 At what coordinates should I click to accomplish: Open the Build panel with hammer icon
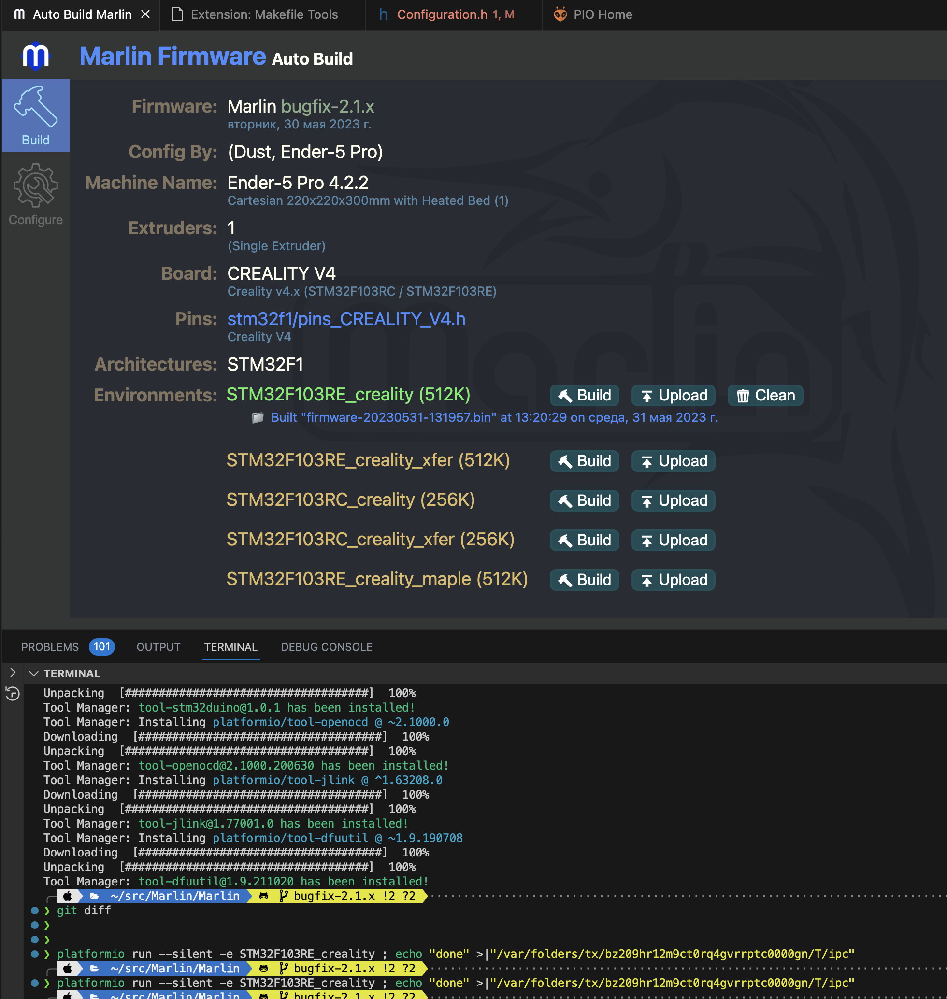(x=35, y=115)
